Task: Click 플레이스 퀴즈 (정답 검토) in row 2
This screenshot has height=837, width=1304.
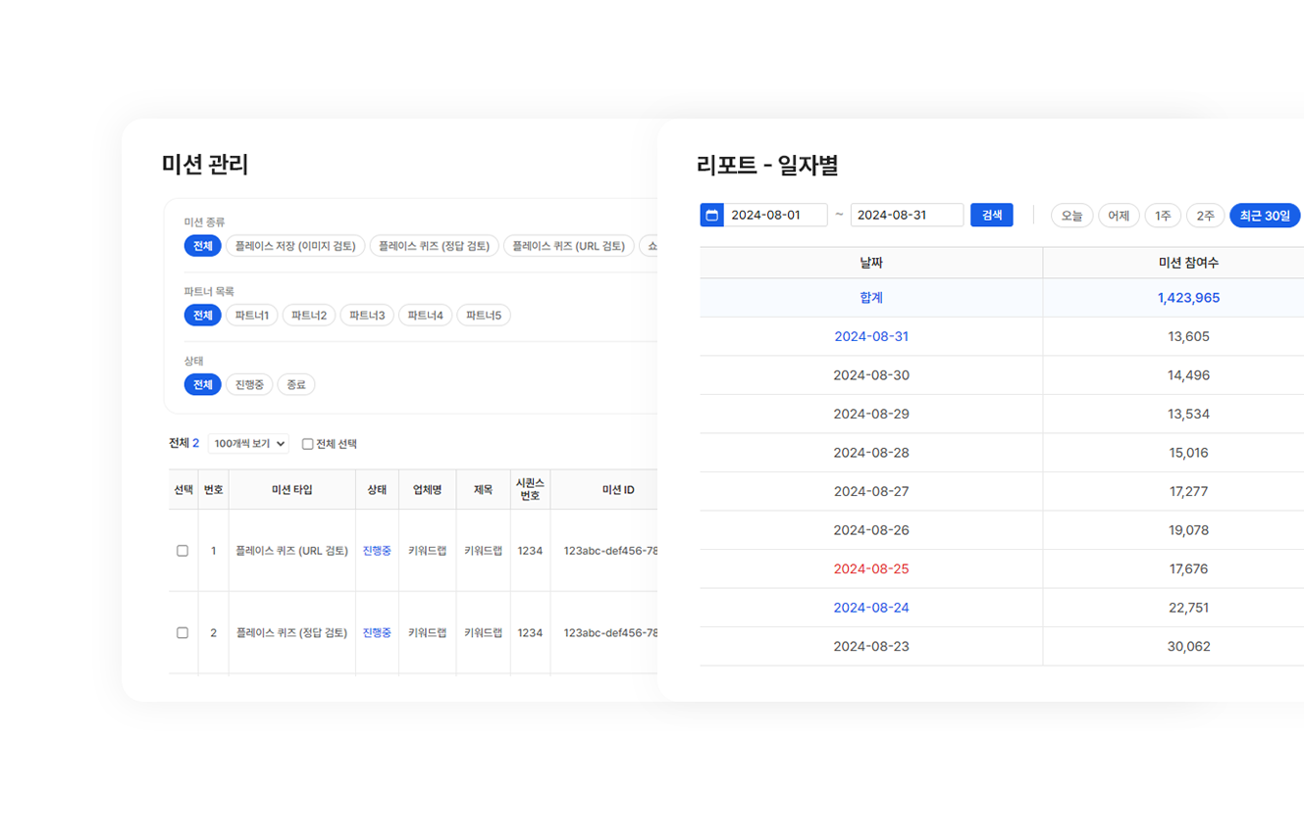Action: 292,633
